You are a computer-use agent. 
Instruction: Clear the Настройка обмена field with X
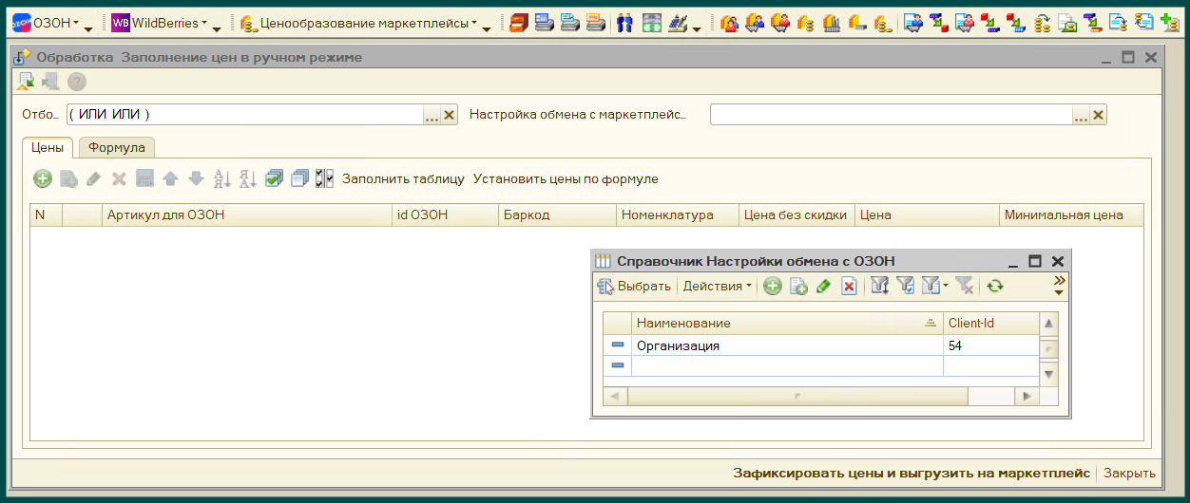tap(1099, 115)
